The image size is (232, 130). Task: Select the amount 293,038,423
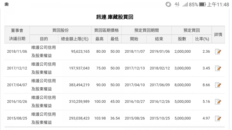(79, 118)
